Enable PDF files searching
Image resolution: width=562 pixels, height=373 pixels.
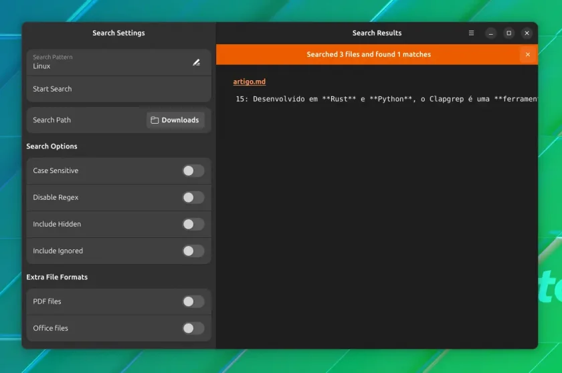click(x=193, y=301)
